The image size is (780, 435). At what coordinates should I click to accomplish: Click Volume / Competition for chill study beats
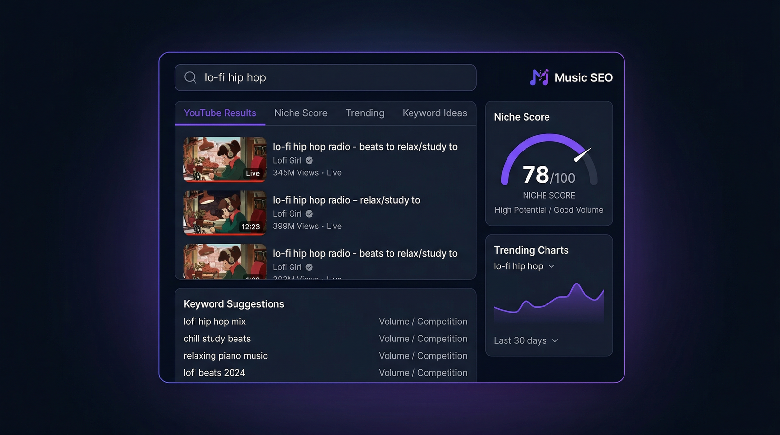(x=423, y=339)
